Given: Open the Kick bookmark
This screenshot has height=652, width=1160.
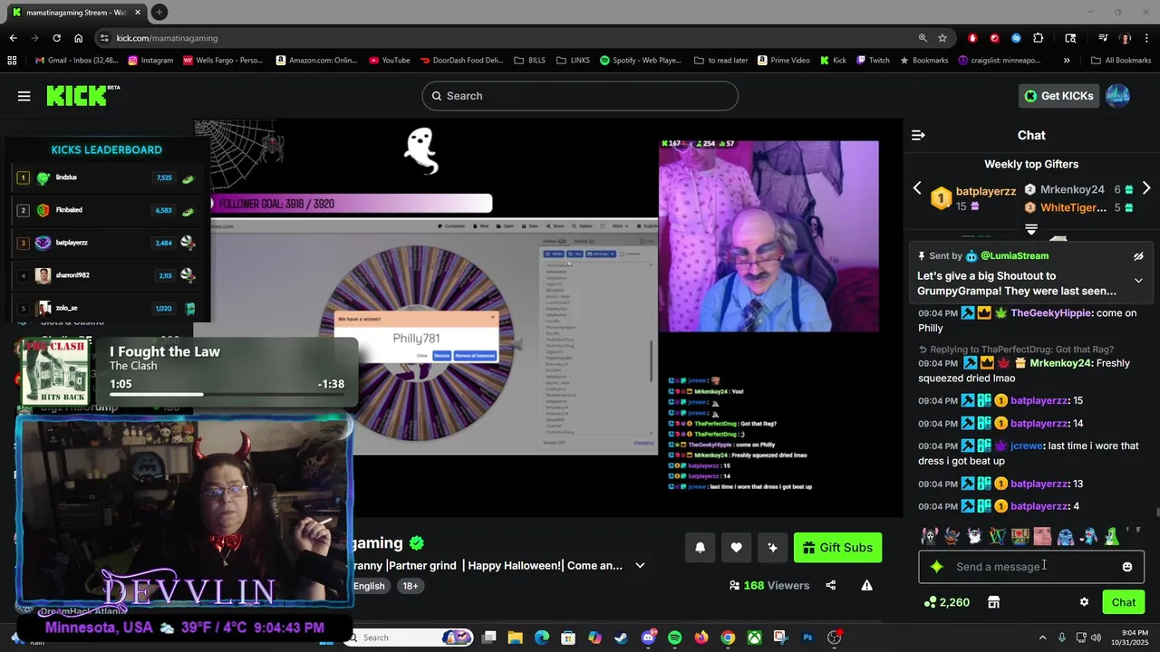Looking at the screenshot, I should [x=833, y=61].
